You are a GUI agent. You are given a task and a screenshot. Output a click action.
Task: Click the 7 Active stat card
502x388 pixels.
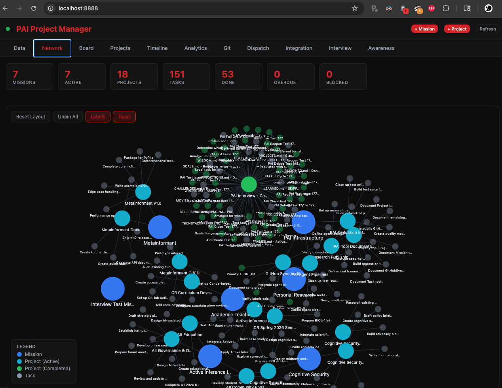coord(82,77)
